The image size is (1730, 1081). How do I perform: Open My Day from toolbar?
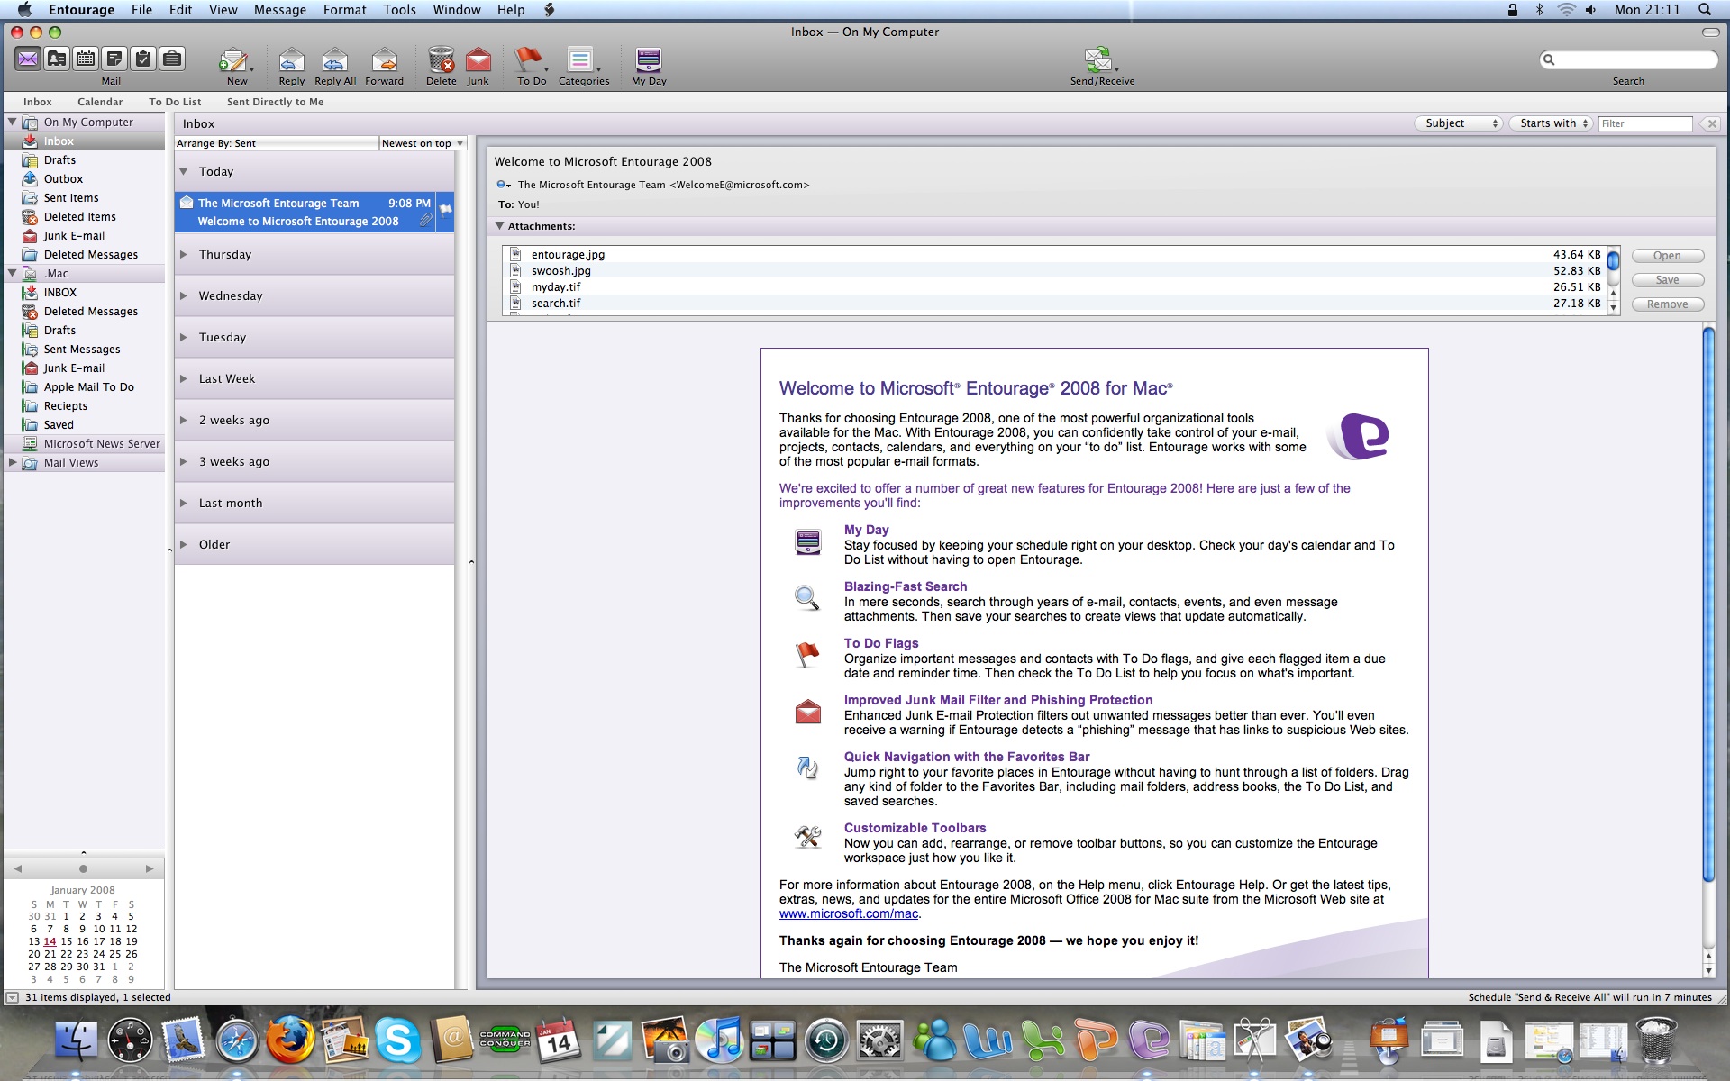(x=649, y=67)
